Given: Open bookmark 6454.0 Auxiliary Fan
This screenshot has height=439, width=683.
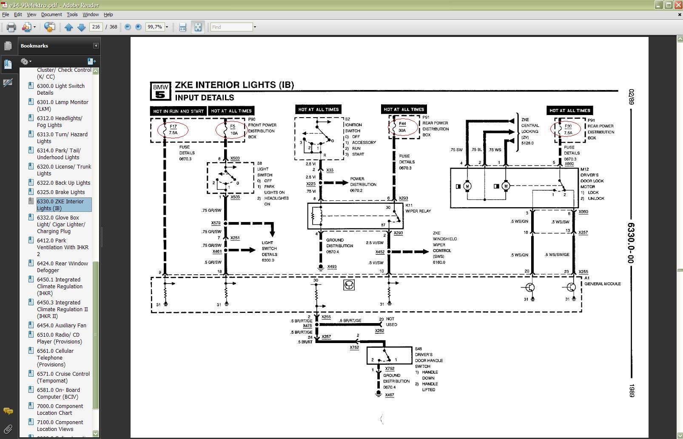Looking at the screenshot, I should 61,325.
